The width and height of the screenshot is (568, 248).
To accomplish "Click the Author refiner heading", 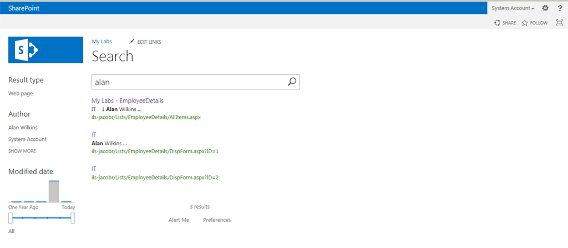I will point(19,114).
